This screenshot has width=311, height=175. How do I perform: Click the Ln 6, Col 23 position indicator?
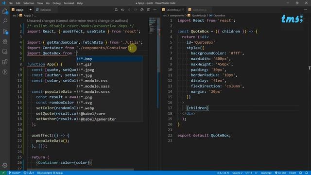click(x=223, y=173)
